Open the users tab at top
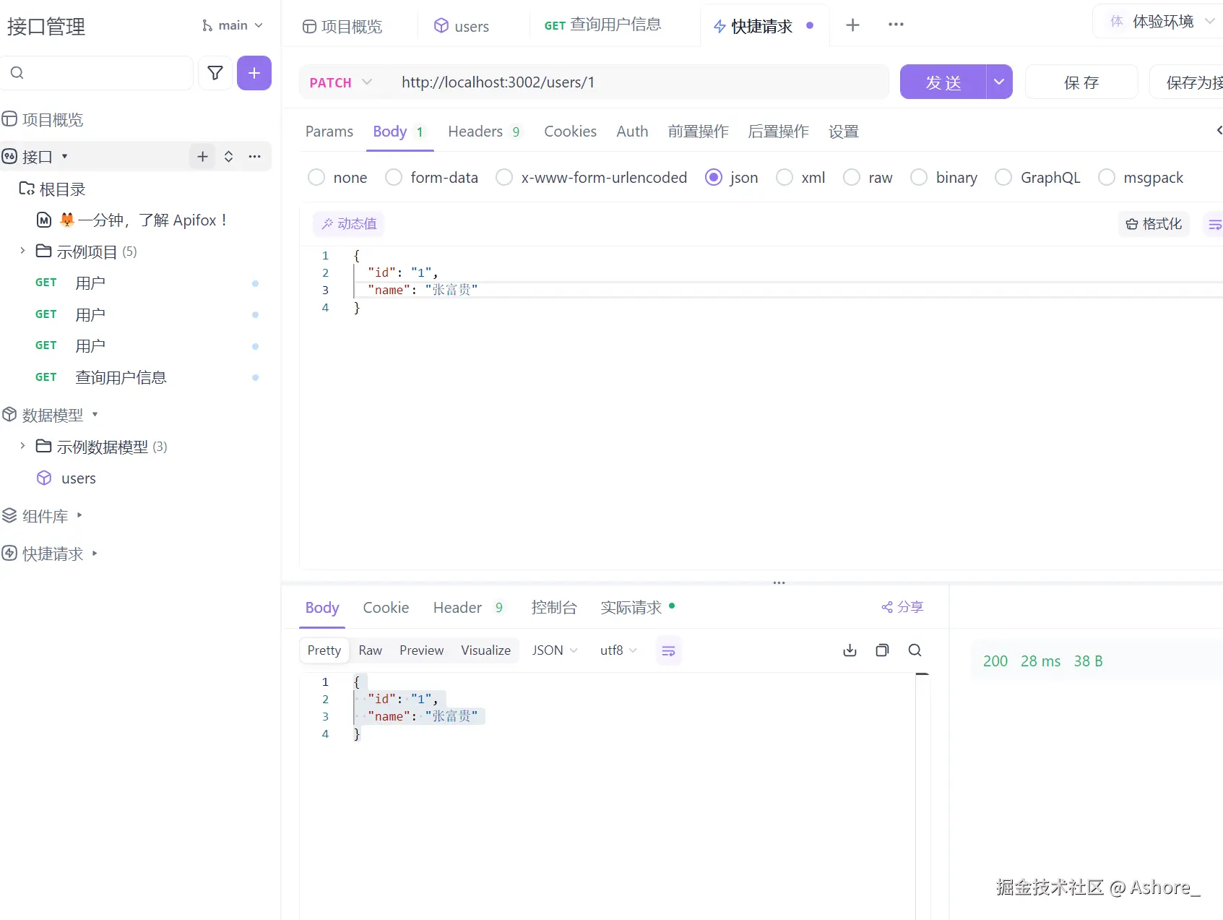Image resolution: width=1223 pixels, height=920 pixels. pyautogui.click(x=462, y=26)
